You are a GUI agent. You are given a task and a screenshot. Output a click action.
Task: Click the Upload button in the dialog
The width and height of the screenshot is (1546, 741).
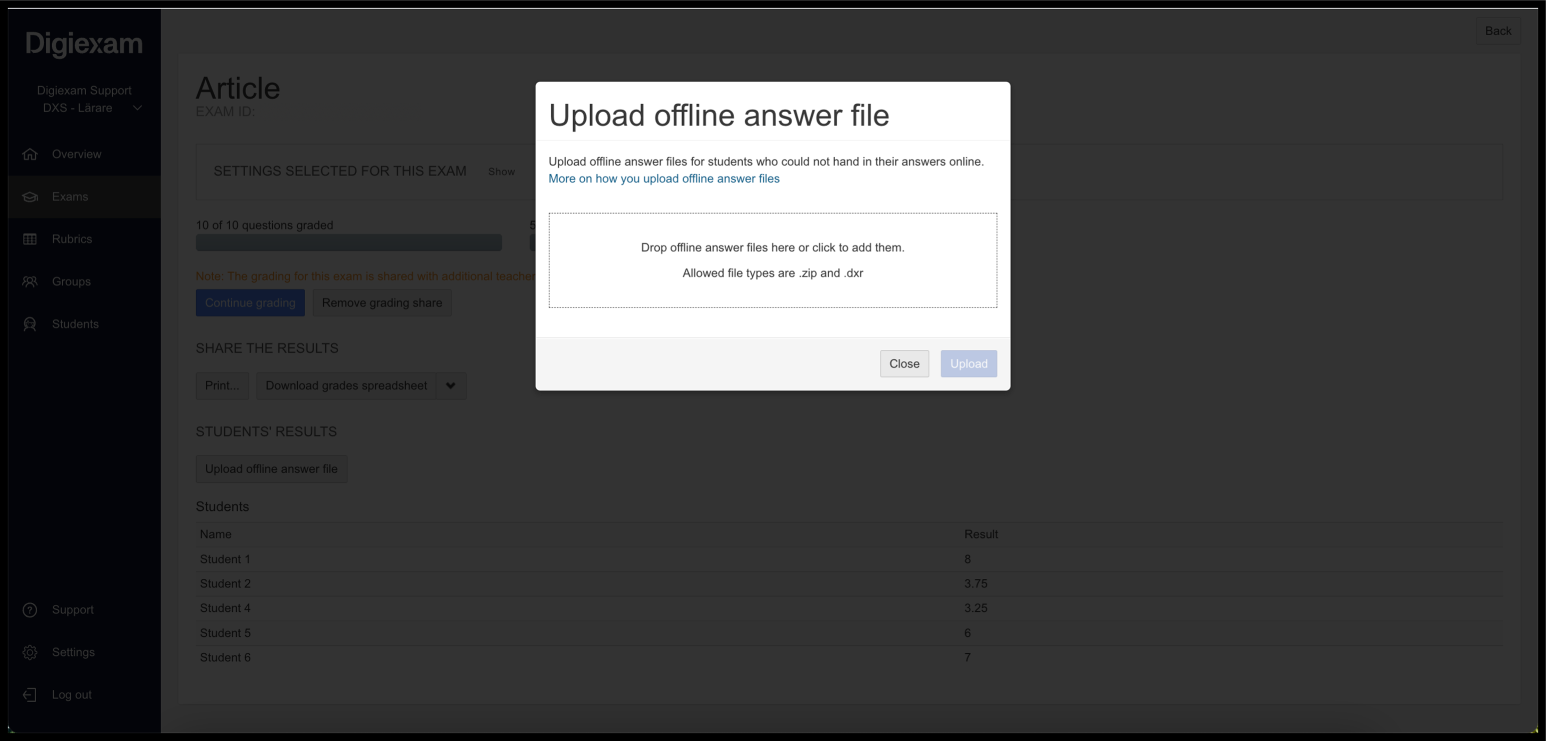point(969,364)
